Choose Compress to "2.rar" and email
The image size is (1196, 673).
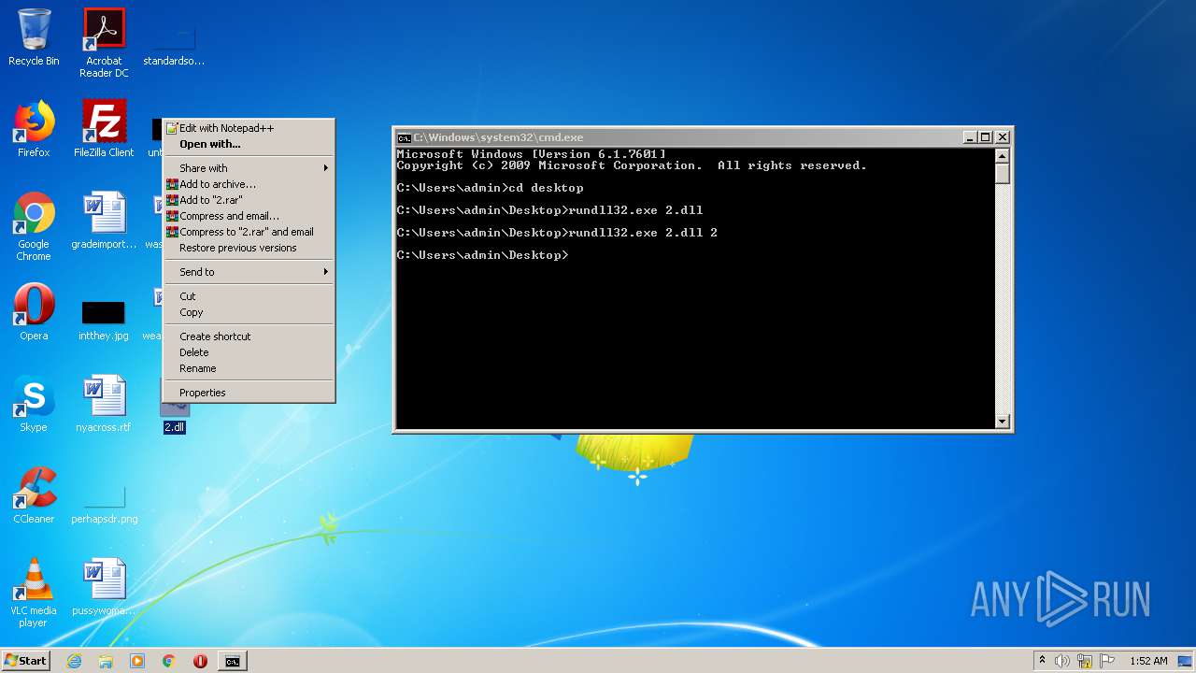[x=249, y=232]
